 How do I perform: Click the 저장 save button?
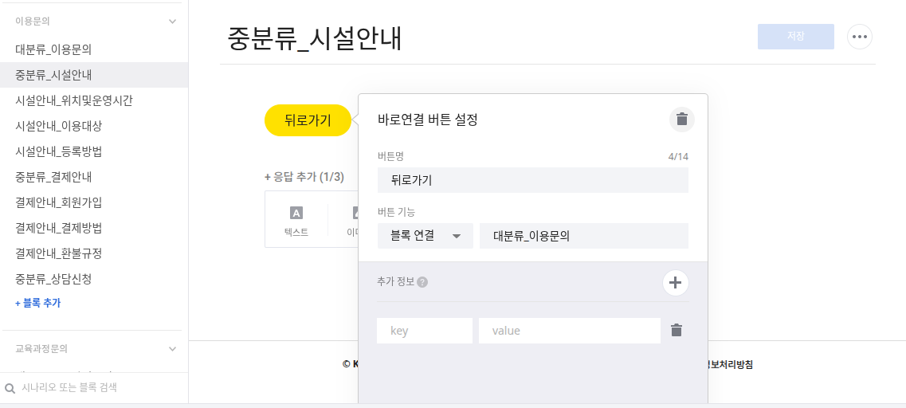point(795,37)
